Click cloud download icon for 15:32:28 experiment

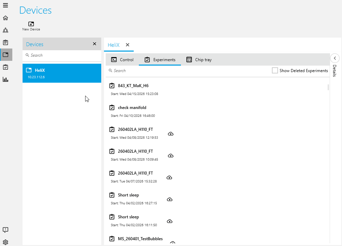click(169, 178)
